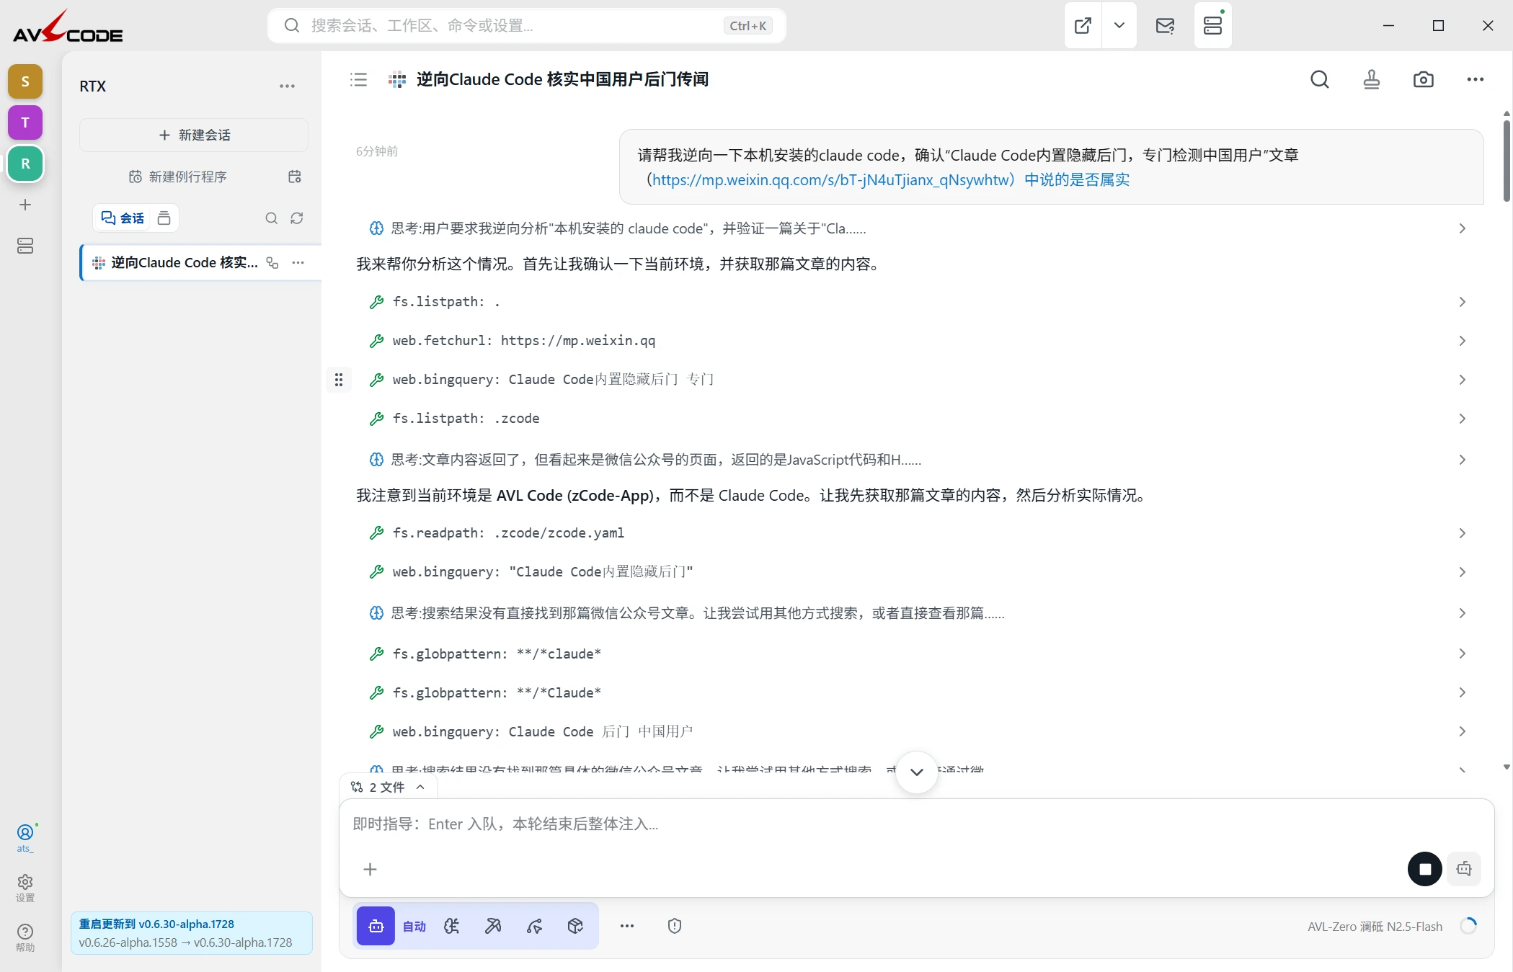Click the robot icon next to stop button

point(1463,869)
